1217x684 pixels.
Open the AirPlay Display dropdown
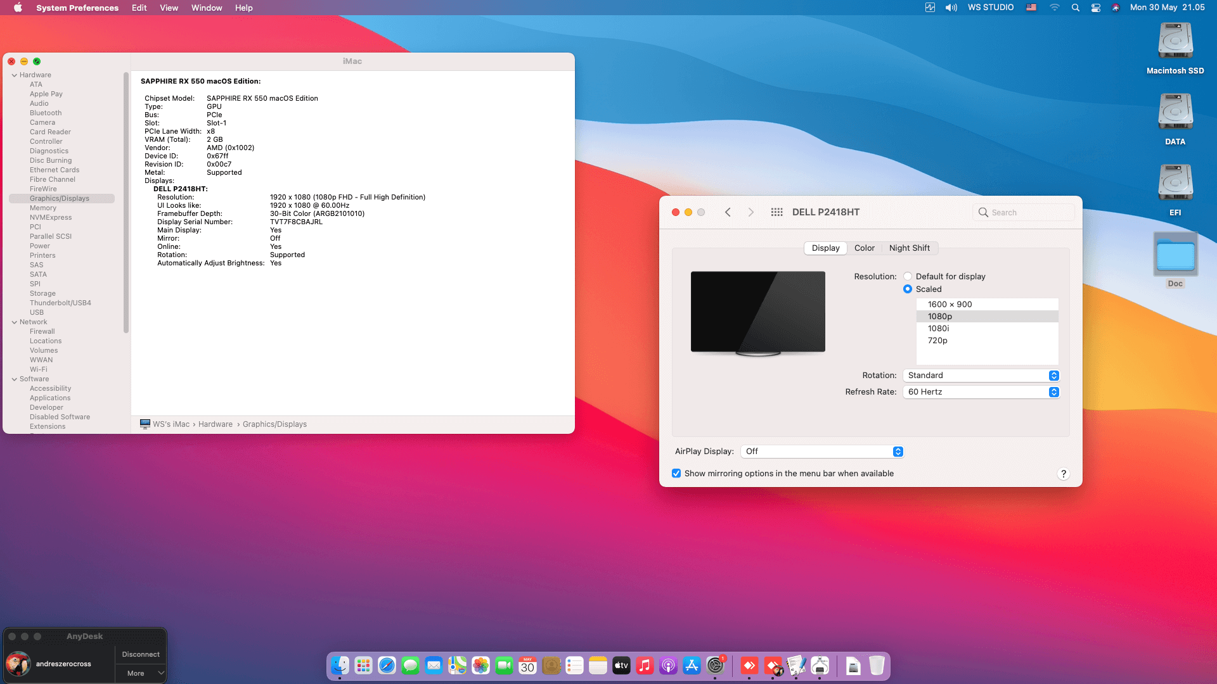pos(898,451)
